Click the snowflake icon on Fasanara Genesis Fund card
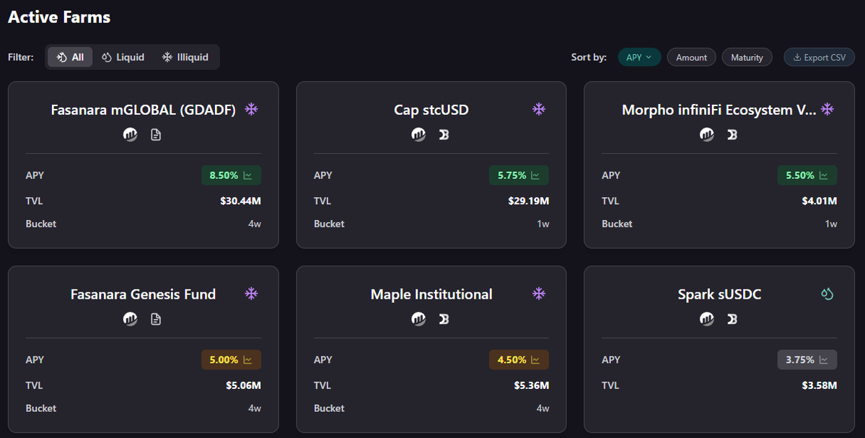The image size is (865, 438). 252,294
